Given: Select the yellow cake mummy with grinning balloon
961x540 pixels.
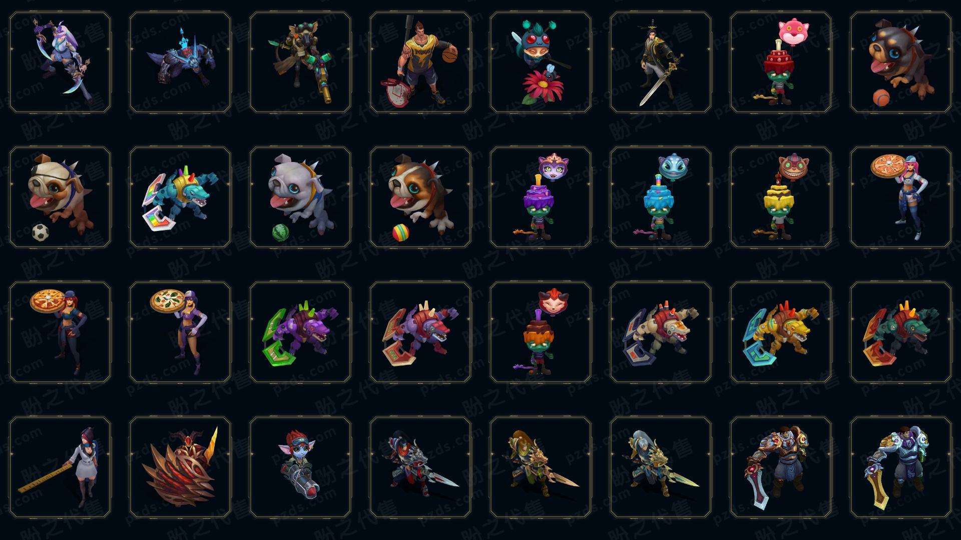Looking at the screenshot, I should pos(780,197).
